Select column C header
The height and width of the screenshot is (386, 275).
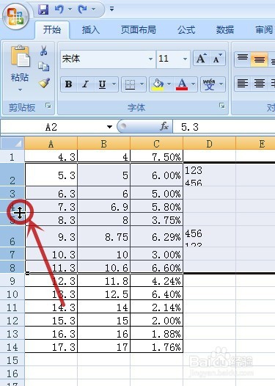(157, 144)
